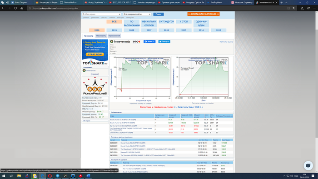Click the Поиск search button
The image size is (318, 179).
pos(159,14)
